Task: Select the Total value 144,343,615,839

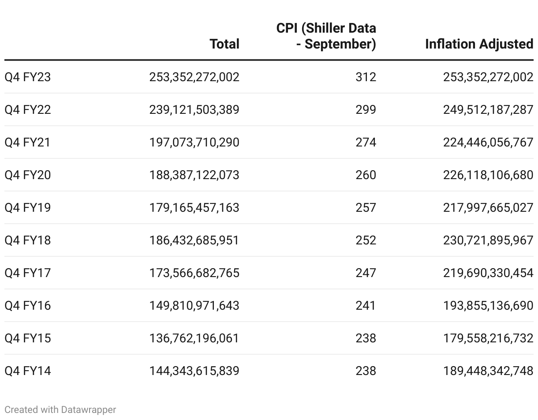Action: coord(194,371)
